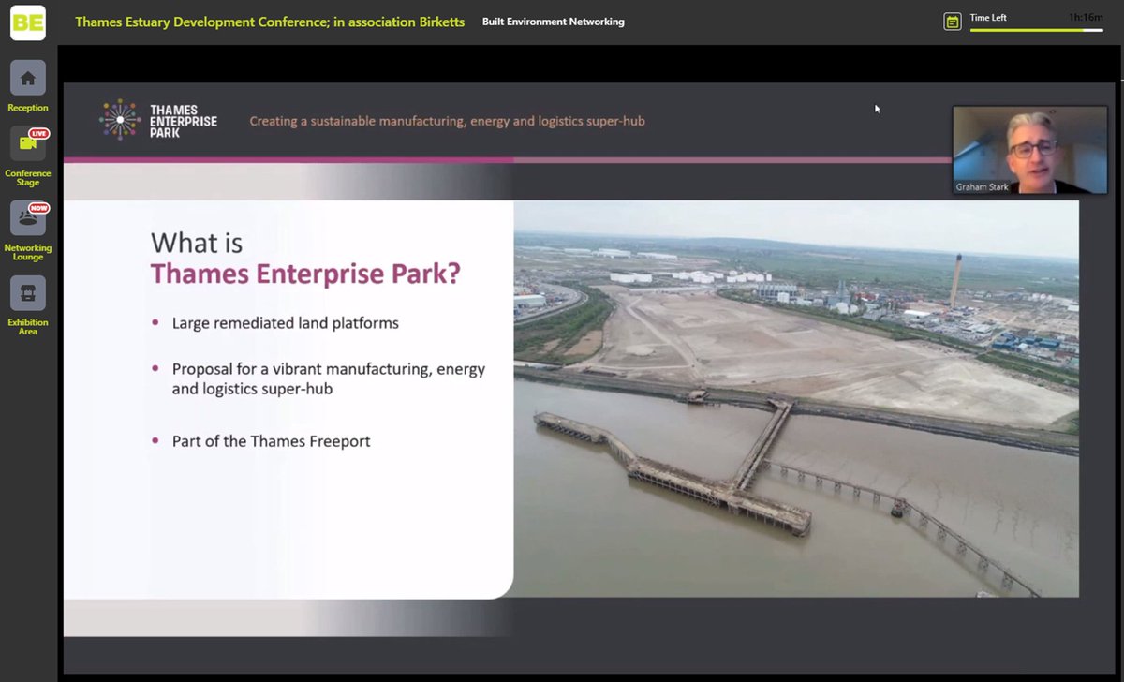1124x682 pixels.
Task: Click the 'Time Left' label
Action: coord(988,17)
